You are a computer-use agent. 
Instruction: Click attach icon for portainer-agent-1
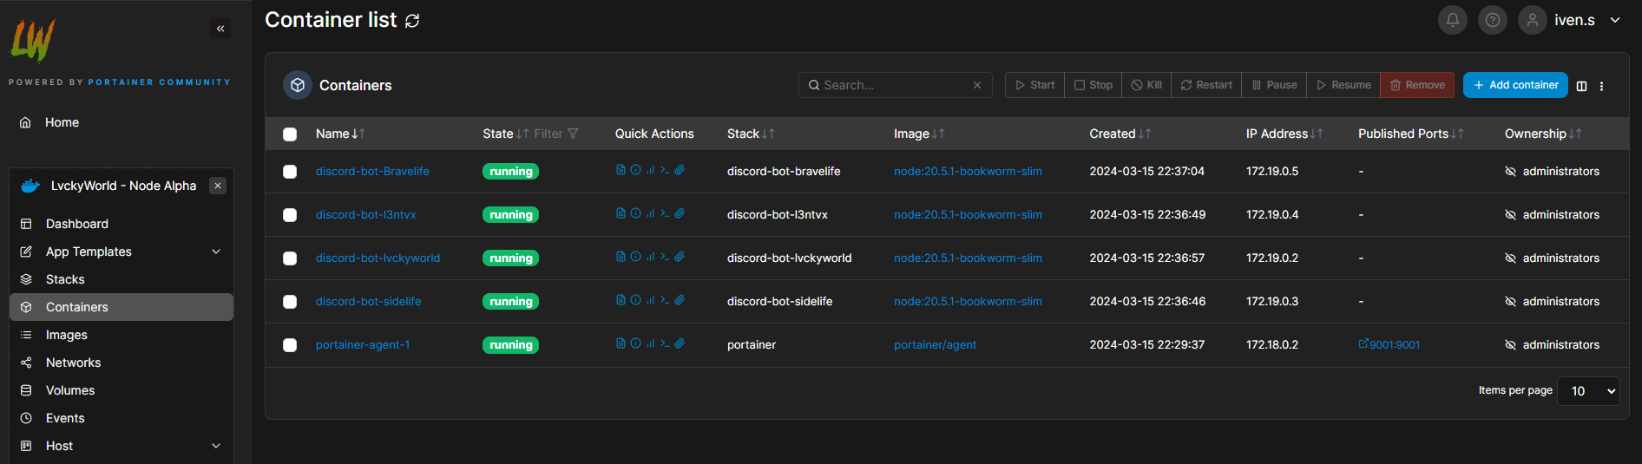680,343
